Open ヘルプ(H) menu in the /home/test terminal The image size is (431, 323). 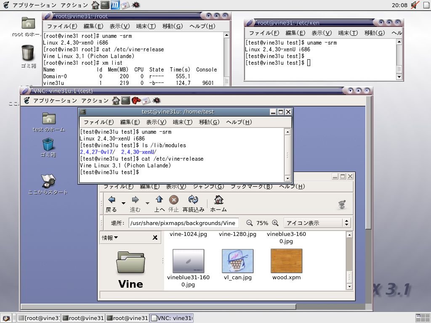[239, 122]
